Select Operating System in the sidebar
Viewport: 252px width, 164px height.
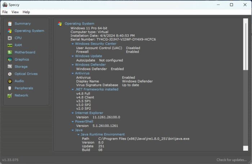click(29, 31)
